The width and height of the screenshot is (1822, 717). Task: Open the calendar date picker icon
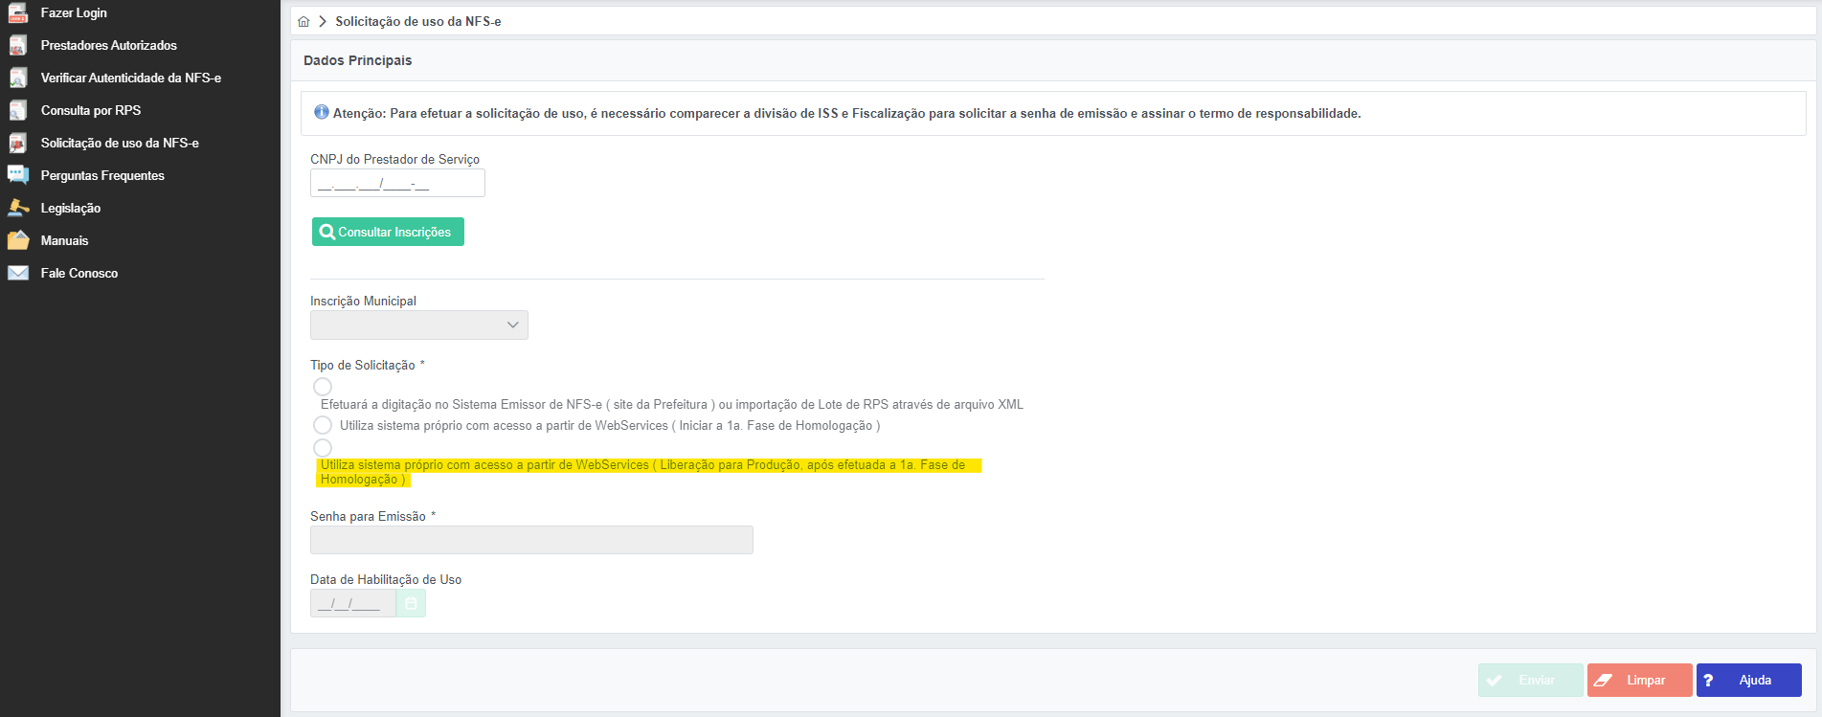411,603
